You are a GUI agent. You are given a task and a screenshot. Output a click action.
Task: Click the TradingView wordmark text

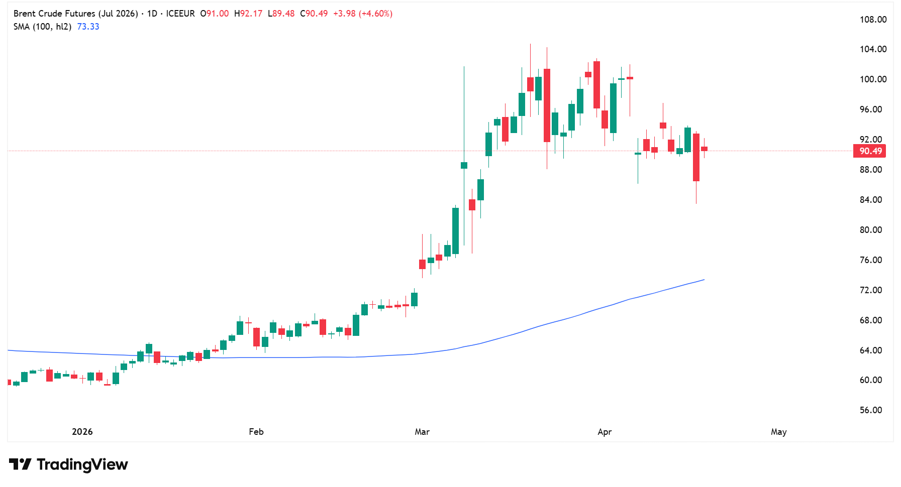82,464
